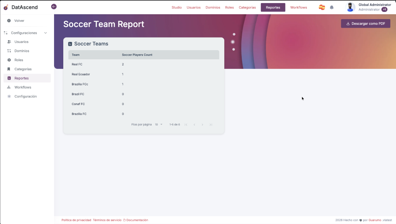Select Usuarios in the sidebar
This screenshot has height=224, width=396.
pyautogui.click(x=27, y=42)
